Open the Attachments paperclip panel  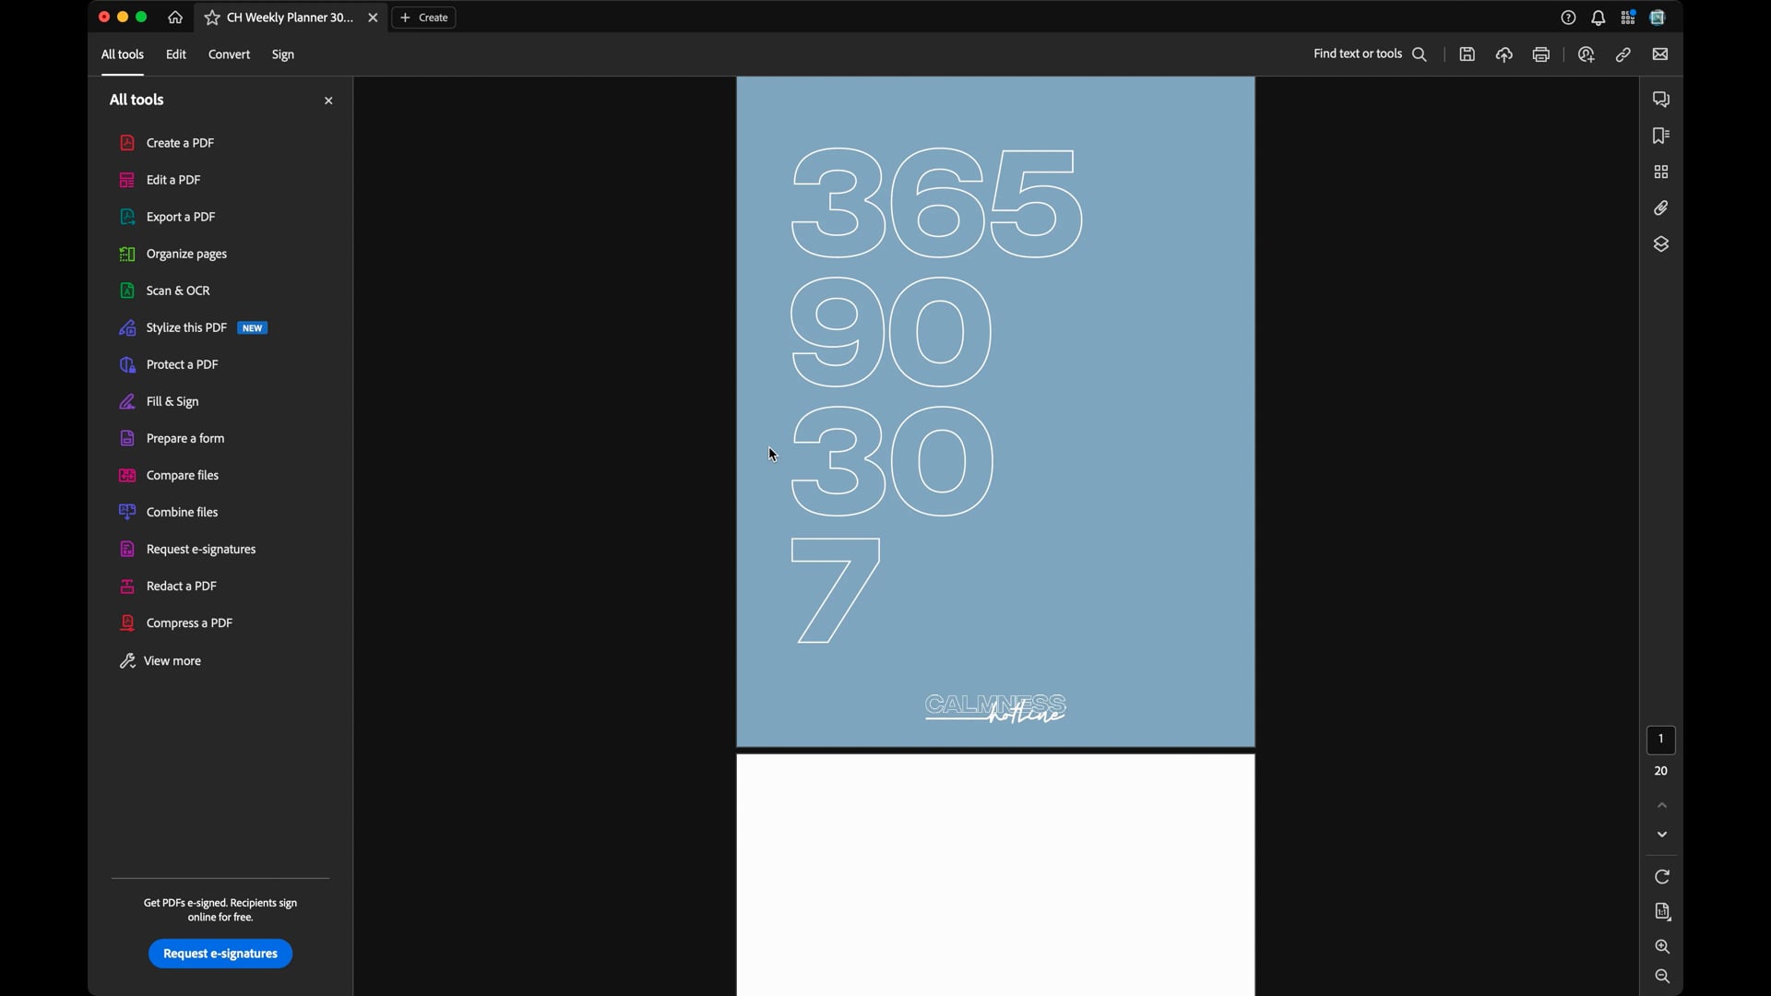(1661, 208)
